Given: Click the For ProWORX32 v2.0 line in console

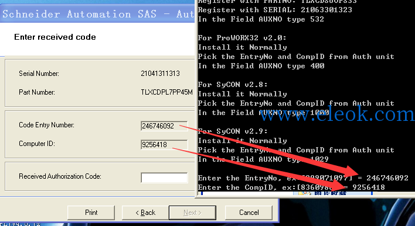Looking at the screenshot, I should click(242, 38).
